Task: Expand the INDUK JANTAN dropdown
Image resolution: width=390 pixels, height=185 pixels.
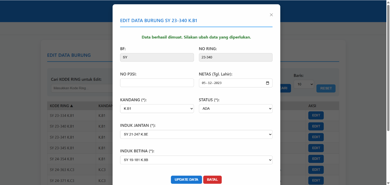Action: click(196, 134)
